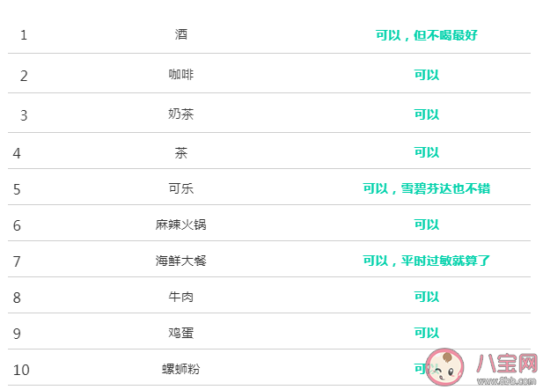Select the 麻辣火锅 entry
This screenshot has height=390, width=543.
click(181, 224)
